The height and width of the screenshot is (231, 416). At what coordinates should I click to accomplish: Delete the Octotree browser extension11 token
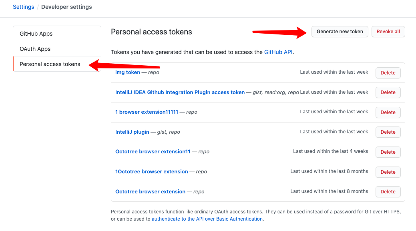[388, 152]
